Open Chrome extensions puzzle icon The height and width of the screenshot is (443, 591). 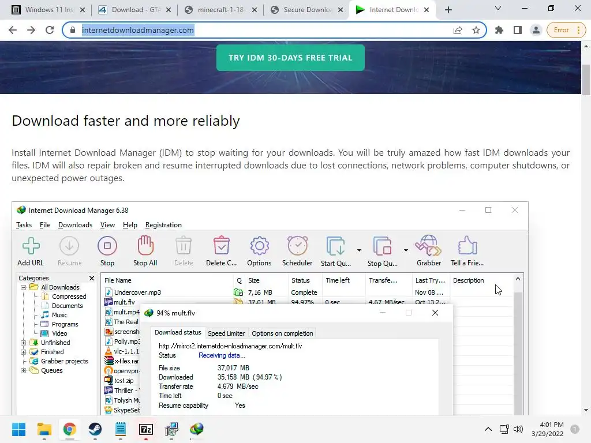pos(499,30)
